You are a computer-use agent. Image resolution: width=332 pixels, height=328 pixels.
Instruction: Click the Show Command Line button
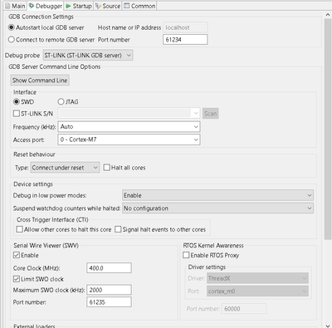point(40,81)
